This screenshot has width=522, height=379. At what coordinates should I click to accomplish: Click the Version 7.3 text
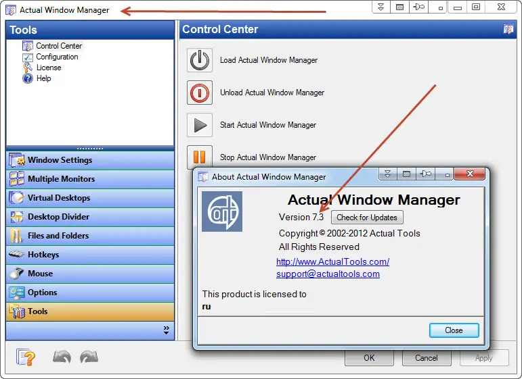pos(301,218)
